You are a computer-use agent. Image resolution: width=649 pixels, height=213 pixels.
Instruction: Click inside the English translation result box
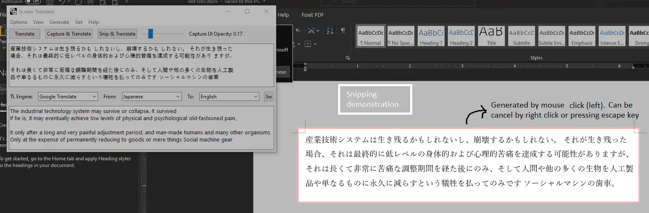click(142, 128)
